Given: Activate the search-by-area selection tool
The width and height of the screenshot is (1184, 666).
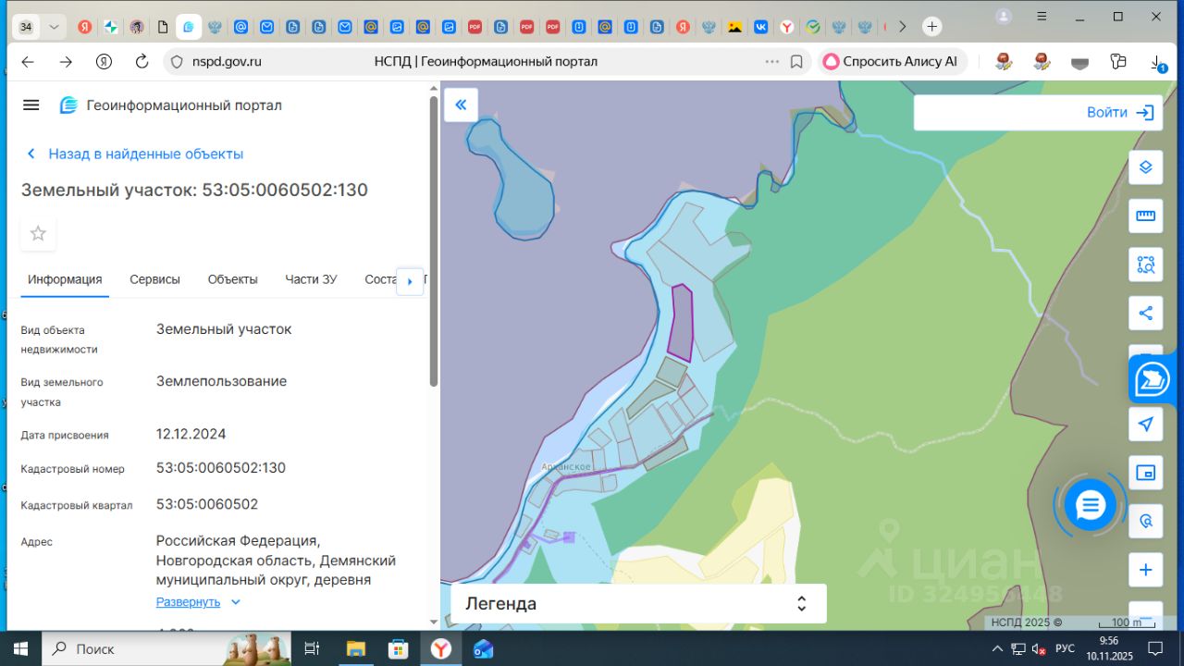Looking at the screenshot, I should [x=1145, y=265].
